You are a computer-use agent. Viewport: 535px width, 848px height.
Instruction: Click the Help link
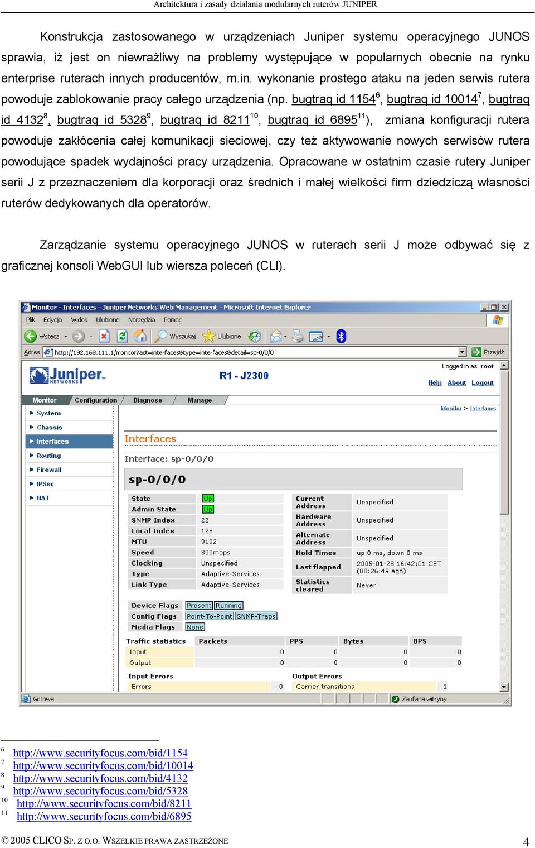click(x=435, y=383)
